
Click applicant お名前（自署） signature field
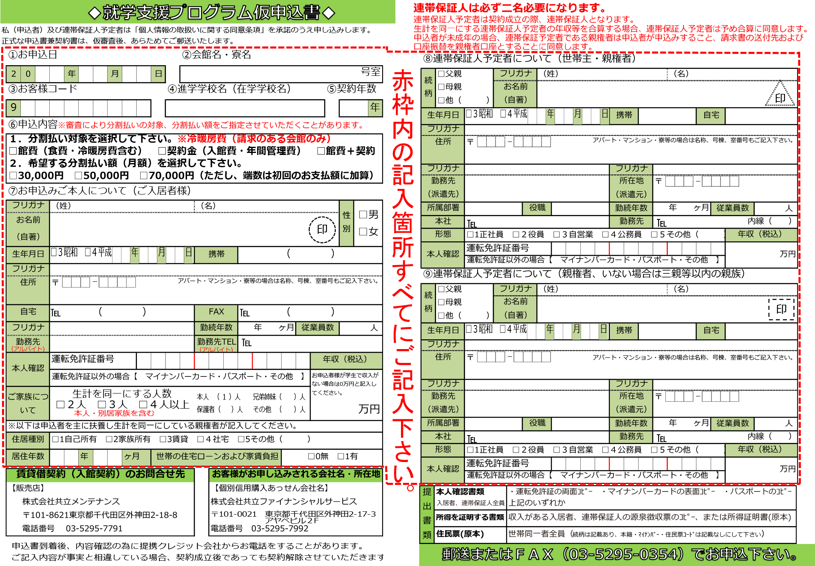click(x=194, y=229)
